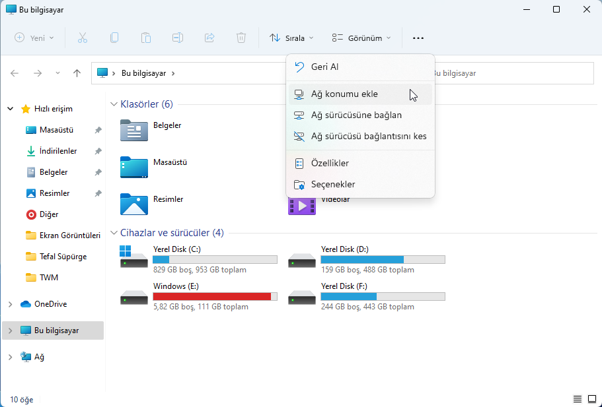The width and height of the screenshot is (602, 407).
Task: Click the Copy icon on the command bar
Action: 114,38
